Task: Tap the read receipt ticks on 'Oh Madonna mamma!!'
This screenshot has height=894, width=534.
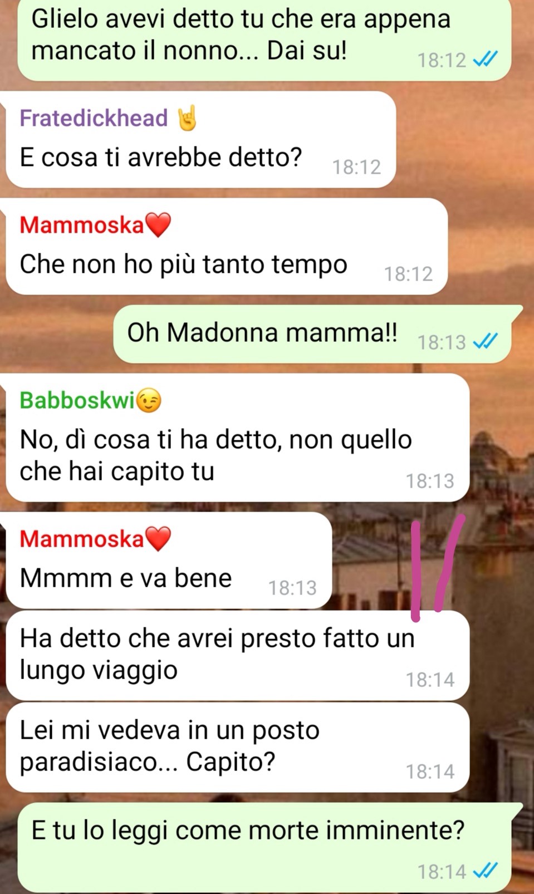Action: 485,341
